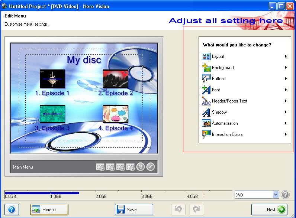The width and height of the screenshot is (296, 218).
Task: Click the round checkmark icon in the menu bar
Action: (151, 167)
